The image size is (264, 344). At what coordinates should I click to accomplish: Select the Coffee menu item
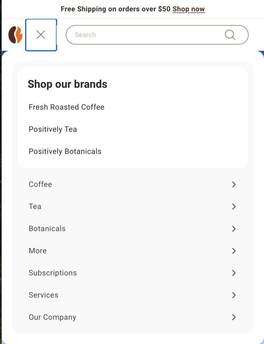coord(40,184)
